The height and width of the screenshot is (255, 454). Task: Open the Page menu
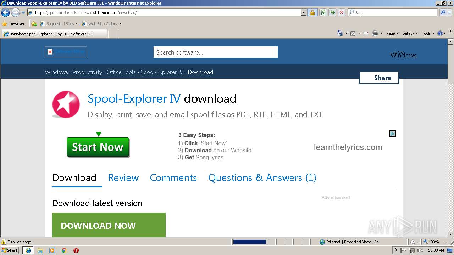pyautogui.click(x=392, y=33)
